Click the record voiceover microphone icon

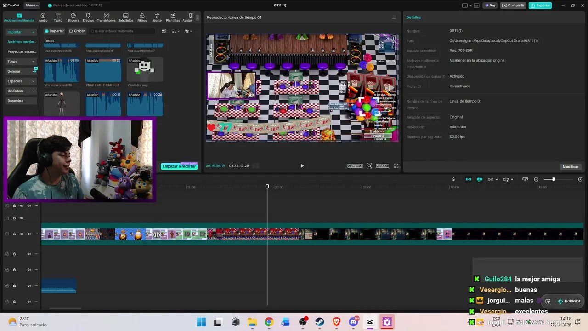tap(453, 179)
